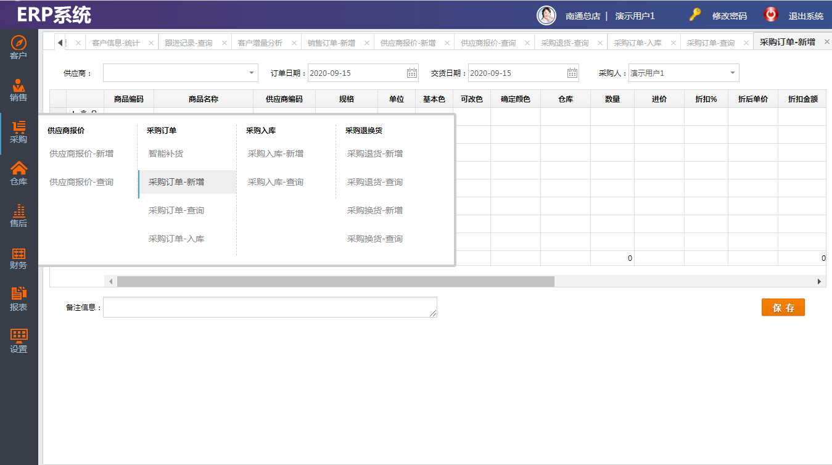Click the 退出系统 power icon

pyautogui.click(x=770, y=15)
